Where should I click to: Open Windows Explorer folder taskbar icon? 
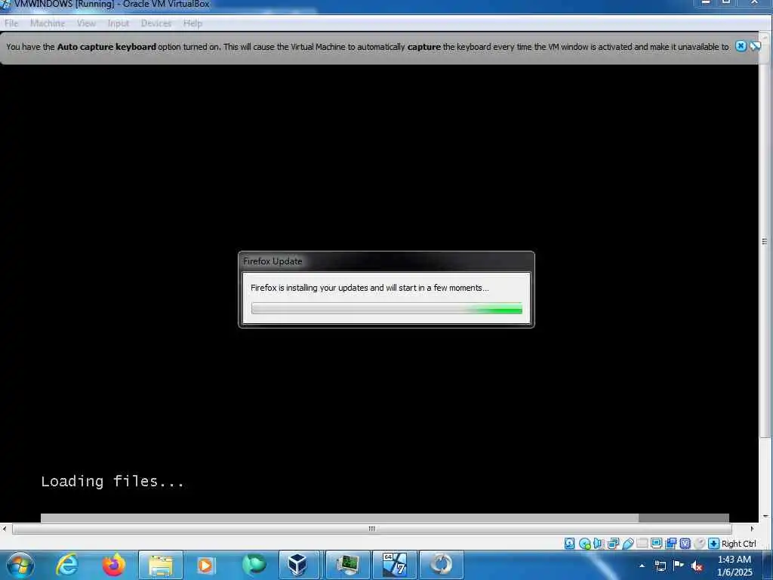161,565
